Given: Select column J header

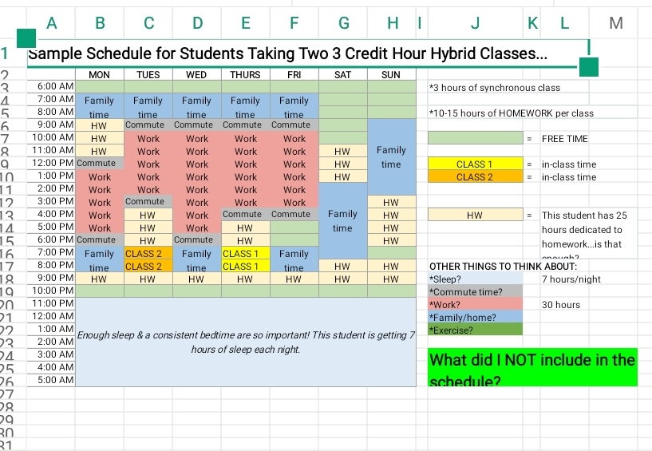Looking at the screenshot, I should pyautogui.click(x=476, y=23).
